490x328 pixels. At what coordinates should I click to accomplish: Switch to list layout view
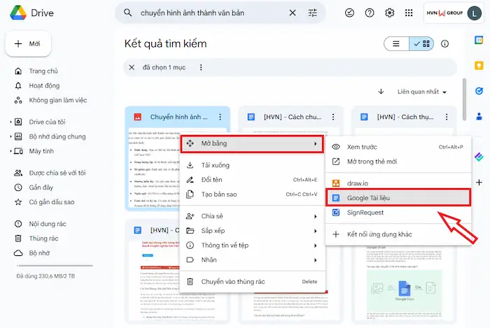(396, 43)
